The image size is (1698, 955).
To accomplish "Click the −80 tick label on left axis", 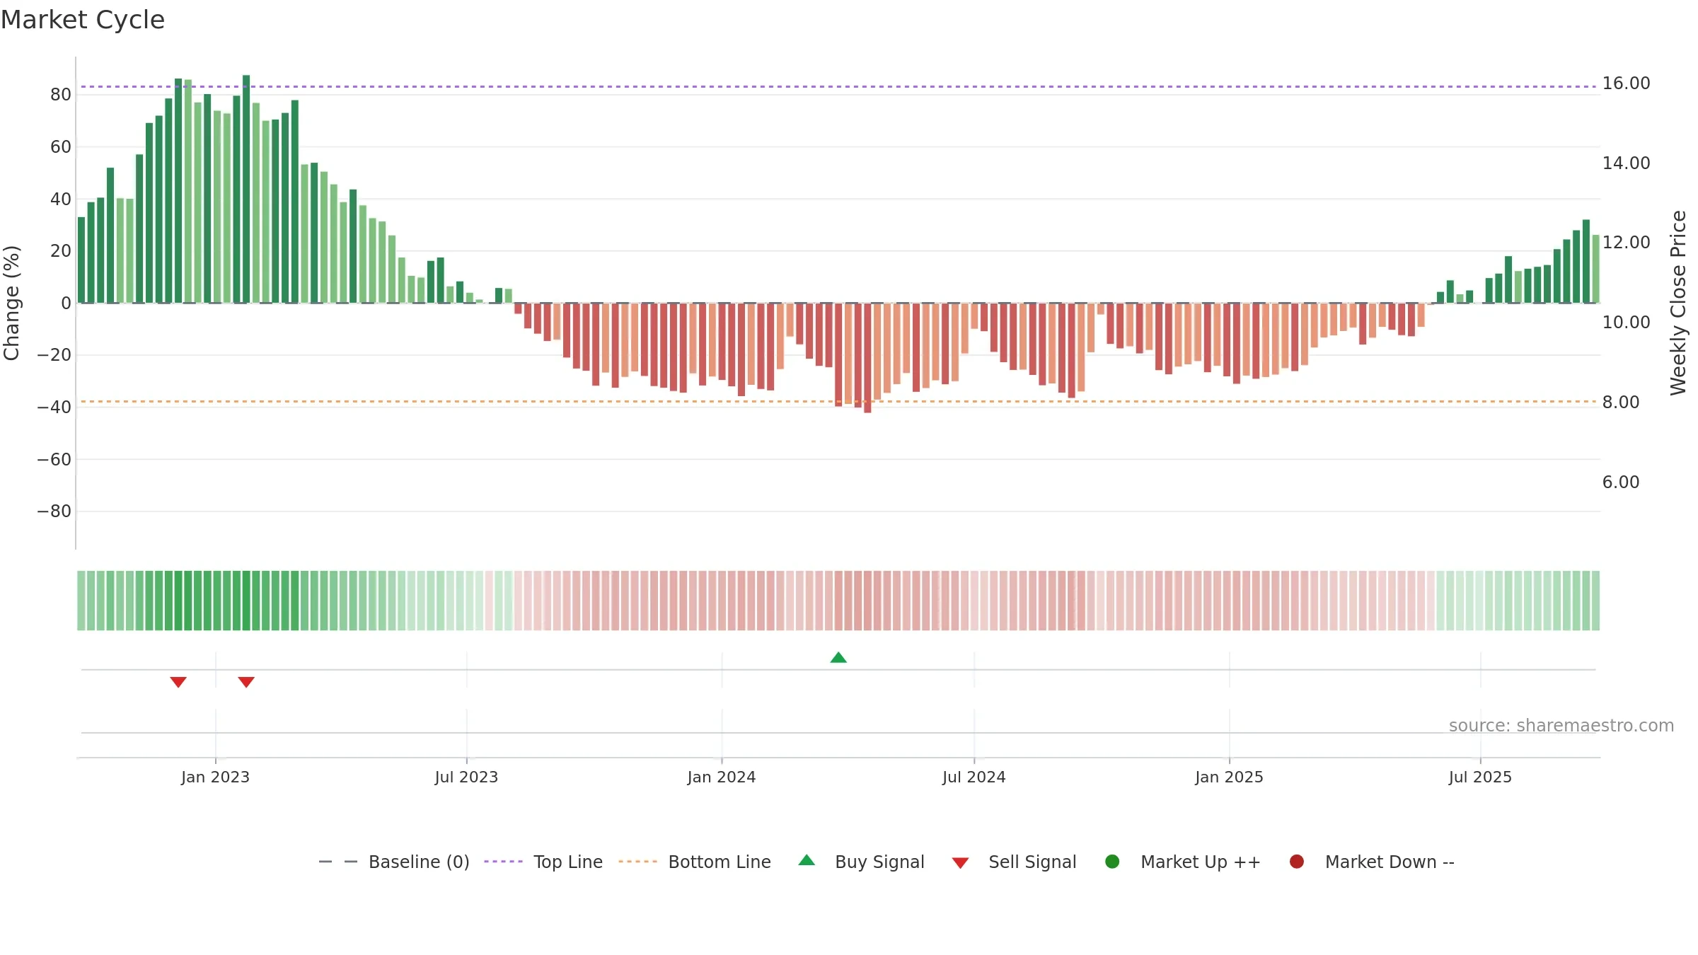I will [x=54, y=511].
